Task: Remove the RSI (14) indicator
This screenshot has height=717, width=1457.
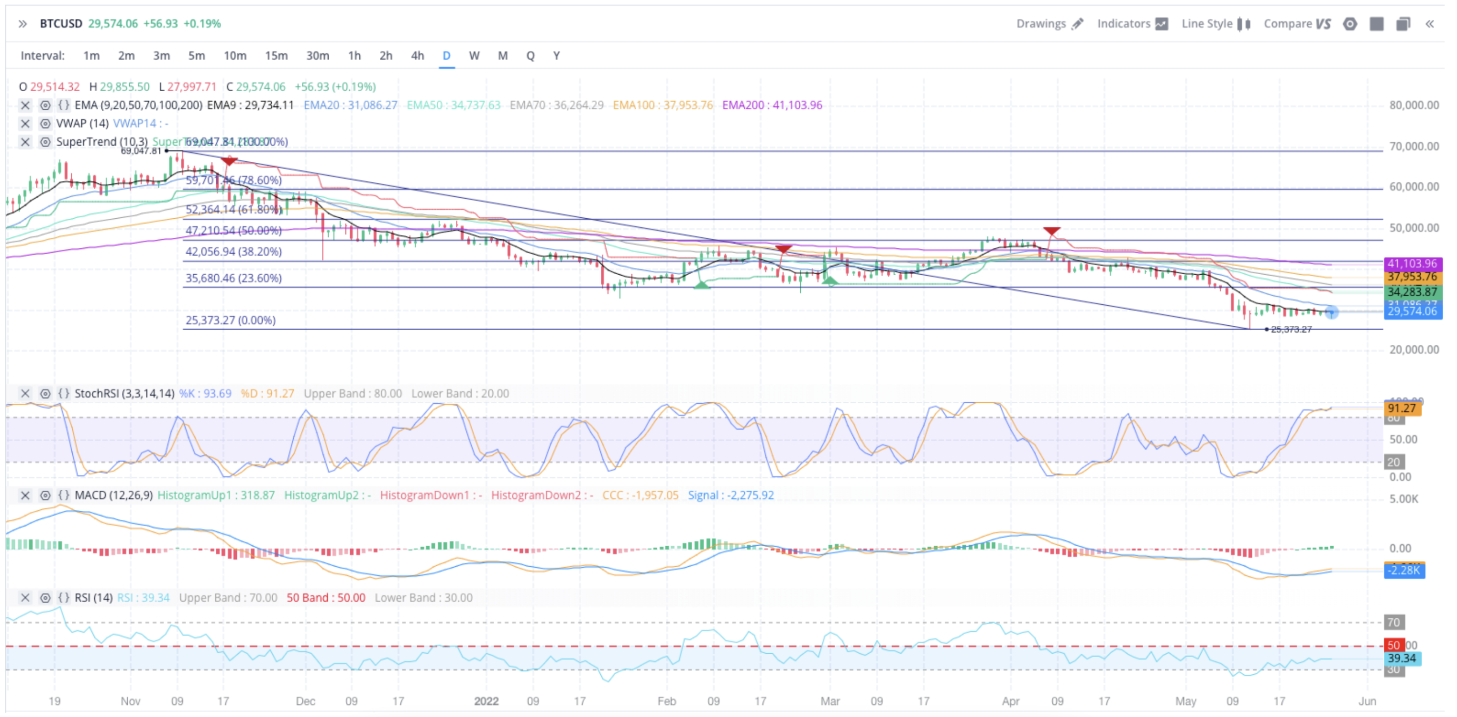Action: point(25,598)
